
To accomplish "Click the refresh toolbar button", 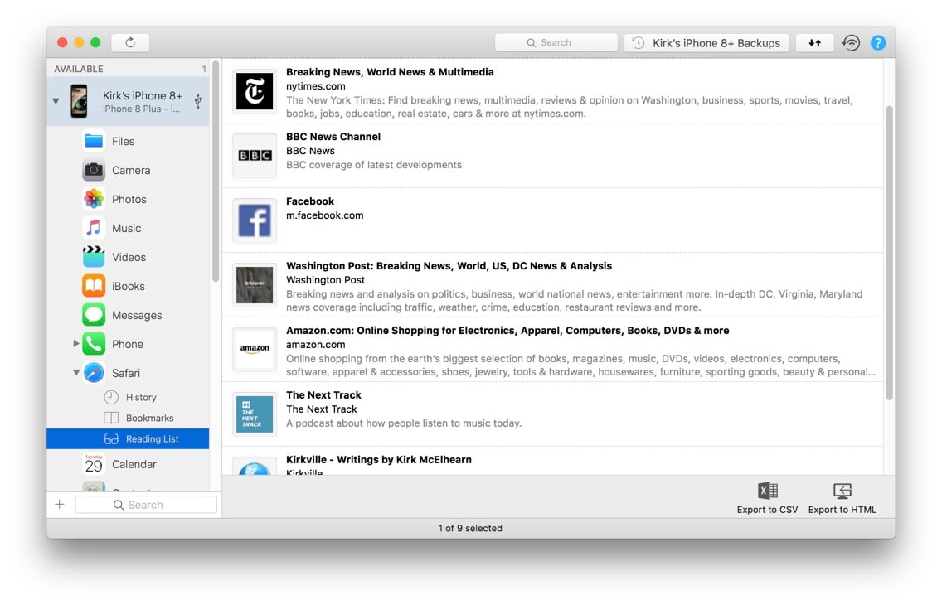I will coord(130,42).
